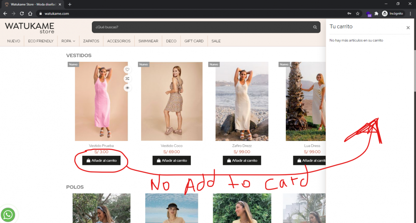416x223 pixels.
Task: Open the extensions puzzle icon
Action: [376, 14]
